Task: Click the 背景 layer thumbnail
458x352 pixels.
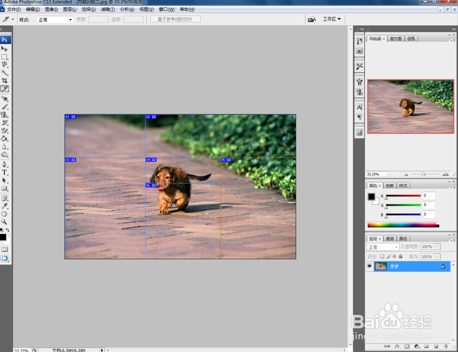Action: tap(381, 266)
